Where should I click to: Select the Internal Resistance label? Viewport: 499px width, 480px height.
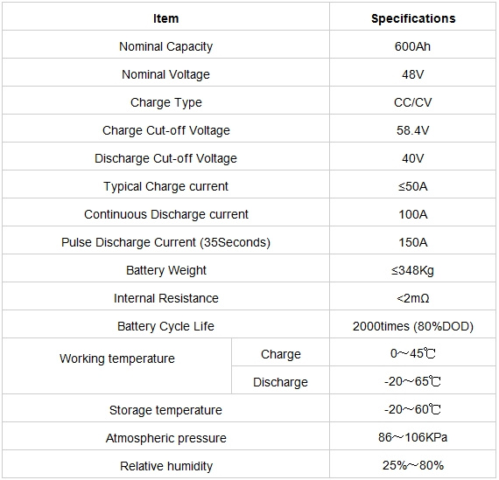165,298
